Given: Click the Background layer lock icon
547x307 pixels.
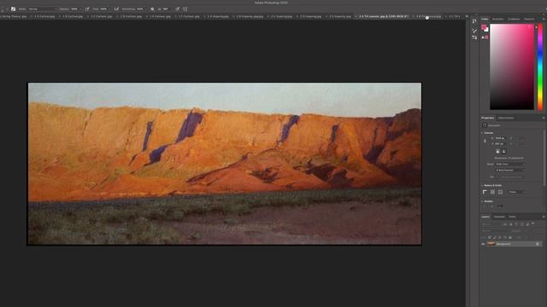Looking at the screenshot, I should click(538, 244).
